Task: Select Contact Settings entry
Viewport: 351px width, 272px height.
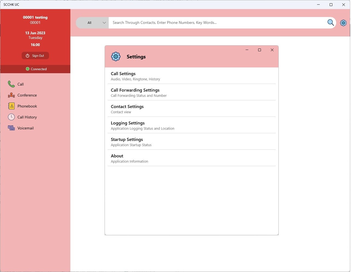Action: point(192,109)
